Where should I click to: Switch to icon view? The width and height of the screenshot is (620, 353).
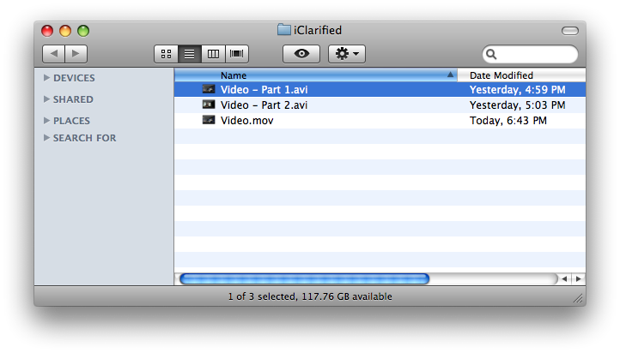166,54
